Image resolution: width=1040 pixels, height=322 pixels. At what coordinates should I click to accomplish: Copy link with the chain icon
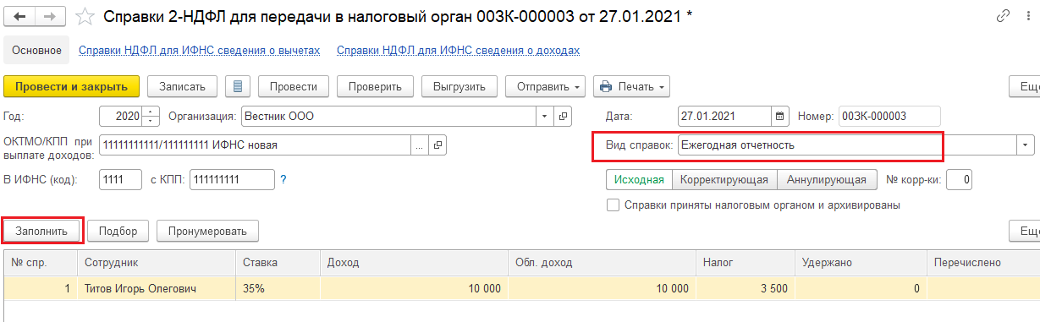(1004, 16)
